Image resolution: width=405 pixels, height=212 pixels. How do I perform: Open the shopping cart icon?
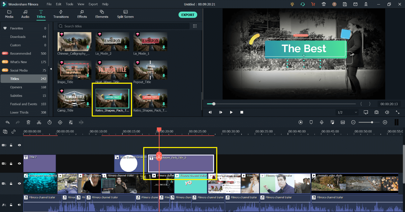click(313, 4)
